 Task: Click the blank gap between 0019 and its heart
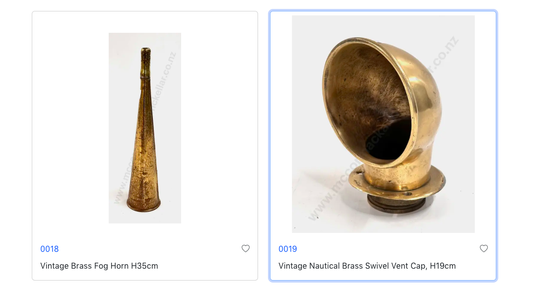pyautogui.click(x=382, y=249)
